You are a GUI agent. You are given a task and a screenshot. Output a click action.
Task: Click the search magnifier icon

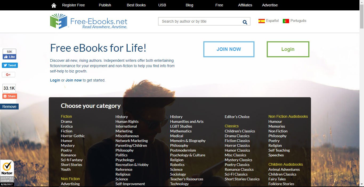coord(245,22)
